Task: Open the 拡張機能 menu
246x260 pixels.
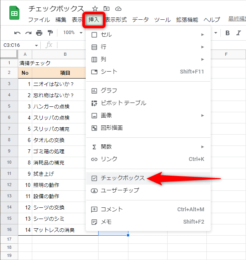Action: point(187,20)
